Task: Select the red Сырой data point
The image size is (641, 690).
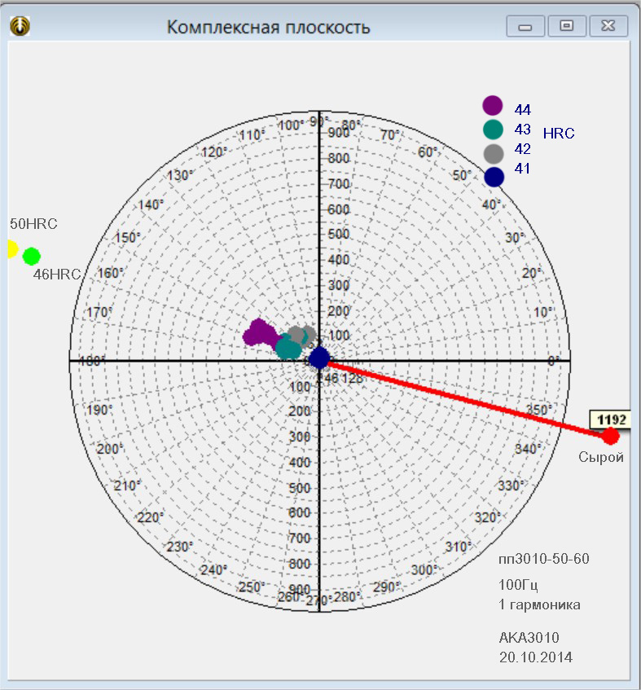Action: 610,436
